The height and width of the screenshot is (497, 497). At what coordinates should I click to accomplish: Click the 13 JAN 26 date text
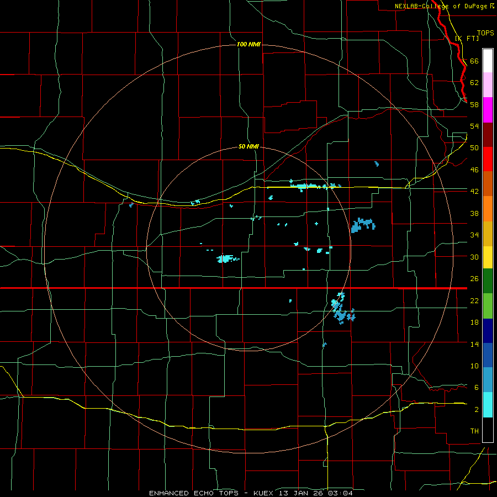tap(302, 493)
